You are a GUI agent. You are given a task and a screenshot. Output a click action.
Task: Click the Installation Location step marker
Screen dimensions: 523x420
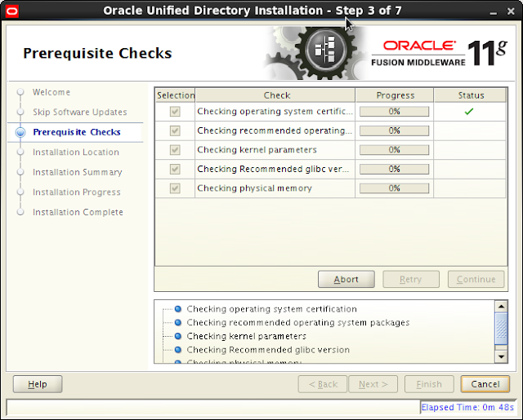20,152
